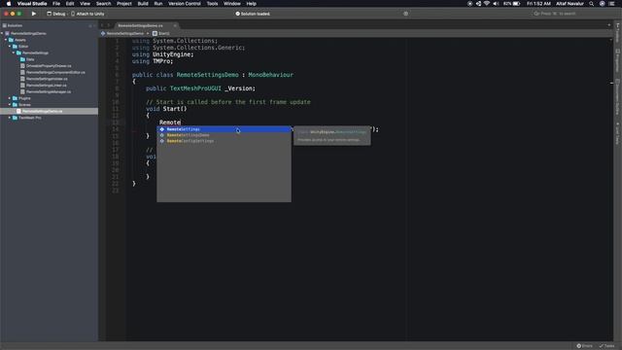Open Spotlight search in menu bar

pos(592,4)
